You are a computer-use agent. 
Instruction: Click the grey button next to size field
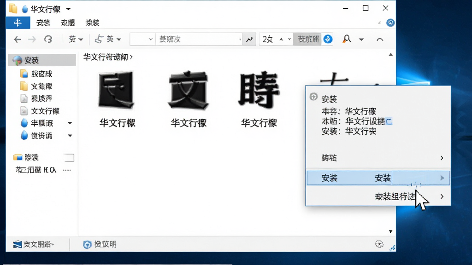pos(307,39)
